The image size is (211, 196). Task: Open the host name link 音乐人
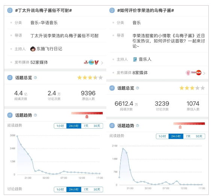pyautogui.click(x=145, y=59)
